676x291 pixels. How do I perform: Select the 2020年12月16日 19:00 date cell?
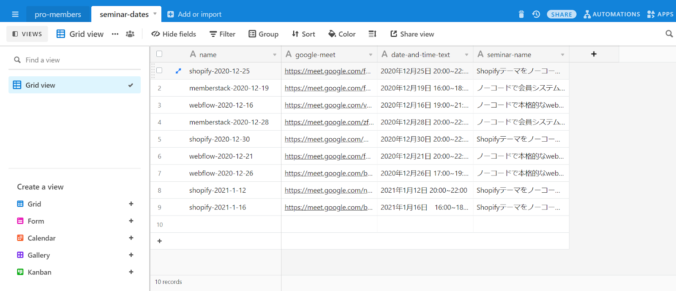pos(425,105)
